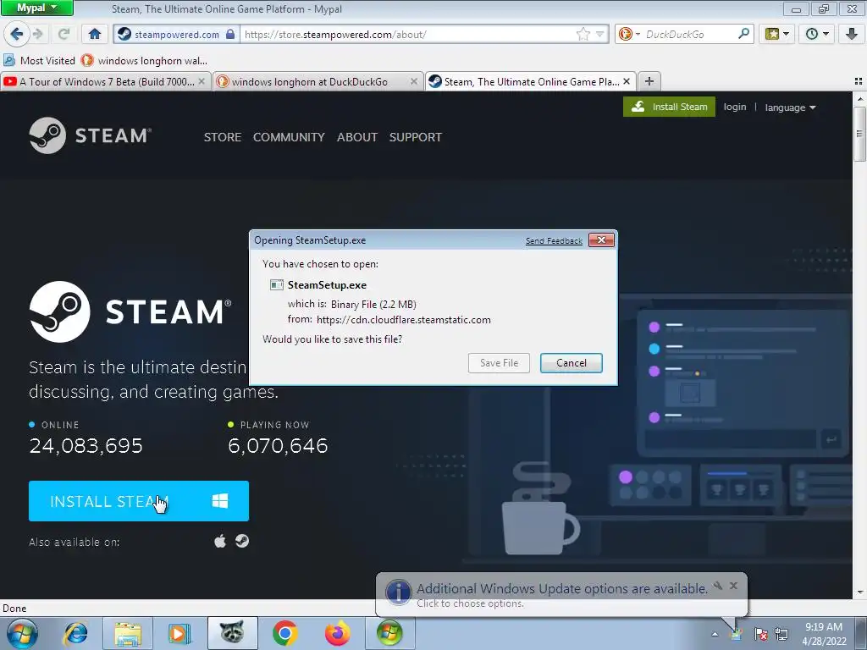This screenshot has width=867, height=650.
Task: Reload the page with the refresh icon
Action: [x=64, y=34]
